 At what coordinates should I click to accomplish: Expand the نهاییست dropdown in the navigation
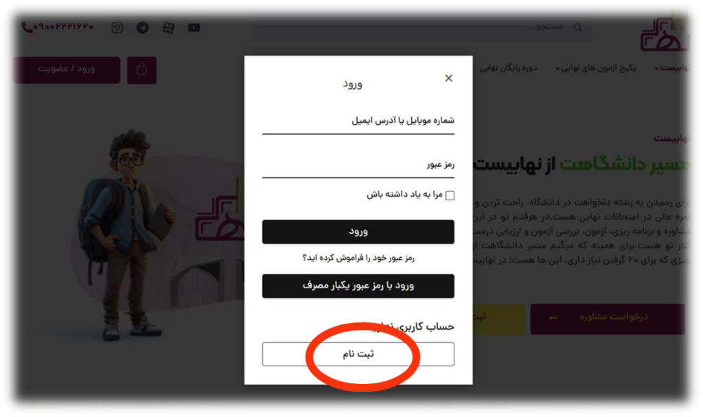(671, 68)
